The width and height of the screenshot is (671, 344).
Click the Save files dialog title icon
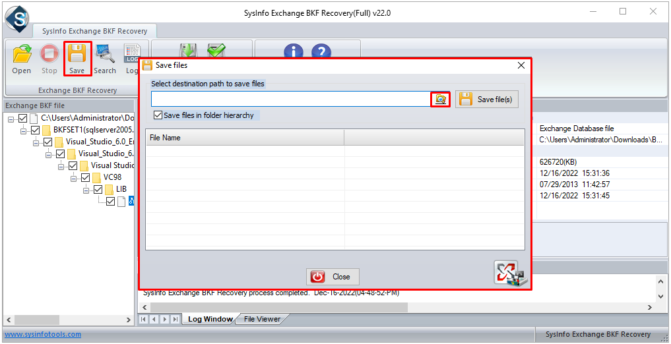pyautogui.click(x=147, y=65)
